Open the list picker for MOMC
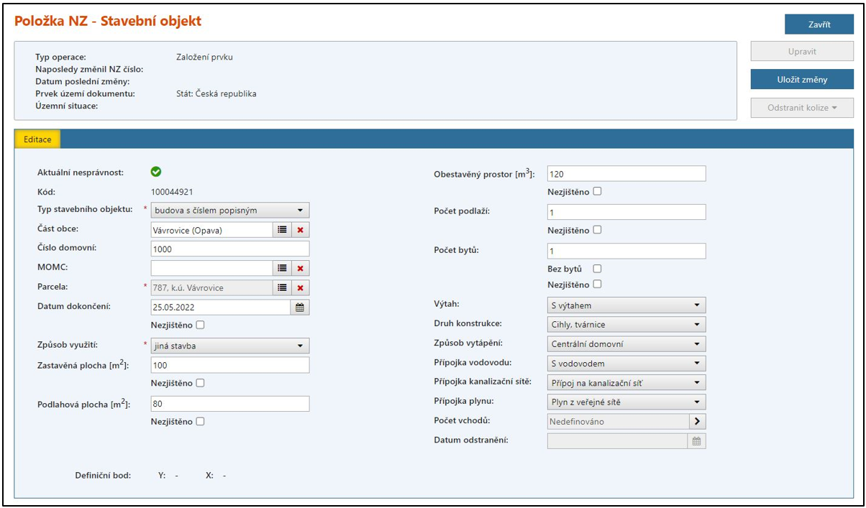 point(283,268)
